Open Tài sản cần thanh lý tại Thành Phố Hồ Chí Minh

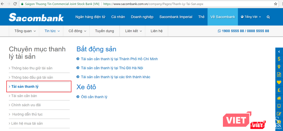click(x=119, y=59)
